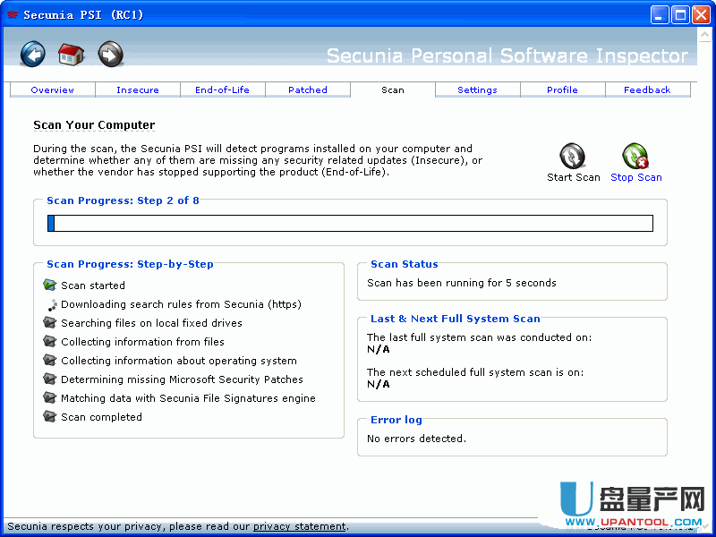The width and height of the screenshot is (716, 537).
Task: Click the Stop Scan text label
Action: 636,177
